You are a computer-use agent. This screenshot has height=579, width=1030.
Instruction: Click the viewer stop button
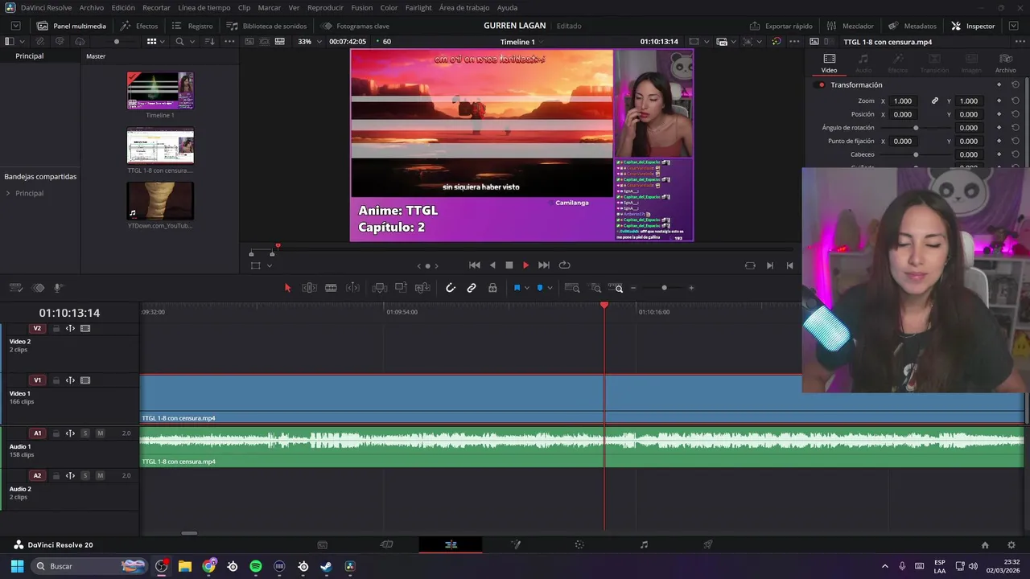pos(509,265)
